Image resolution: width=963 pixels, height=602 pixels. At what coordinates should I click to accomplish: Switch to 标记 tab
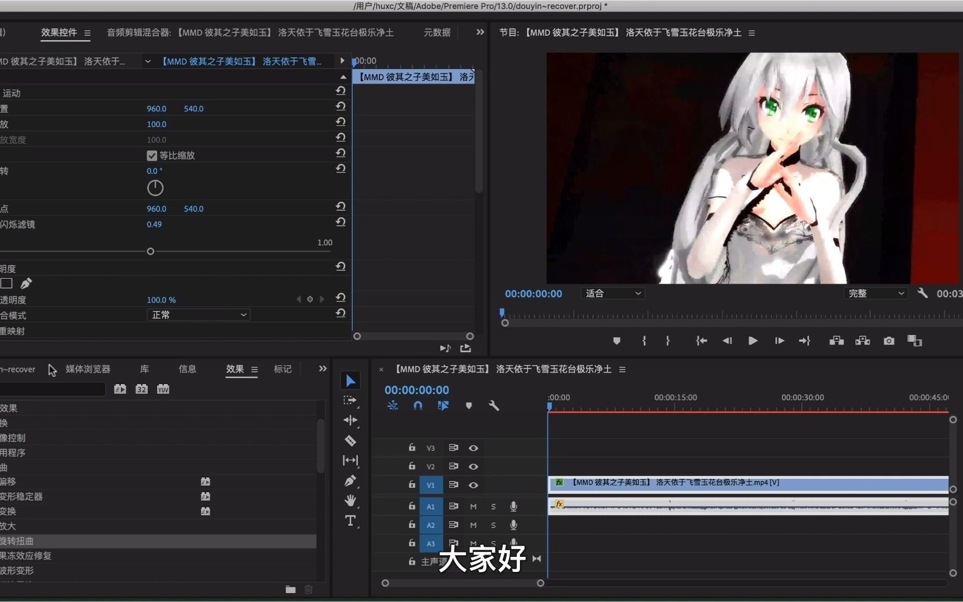pyautogui.click(x=283, y=369)
